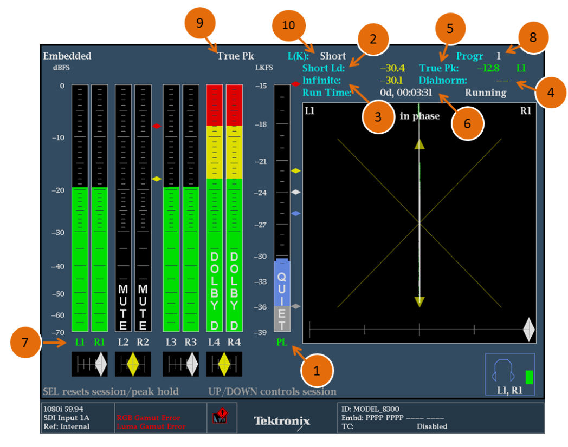Viewport: 568px width, 447px height.
Task: Click the 0d, 00:03:31 run time value
Action: 406,93
